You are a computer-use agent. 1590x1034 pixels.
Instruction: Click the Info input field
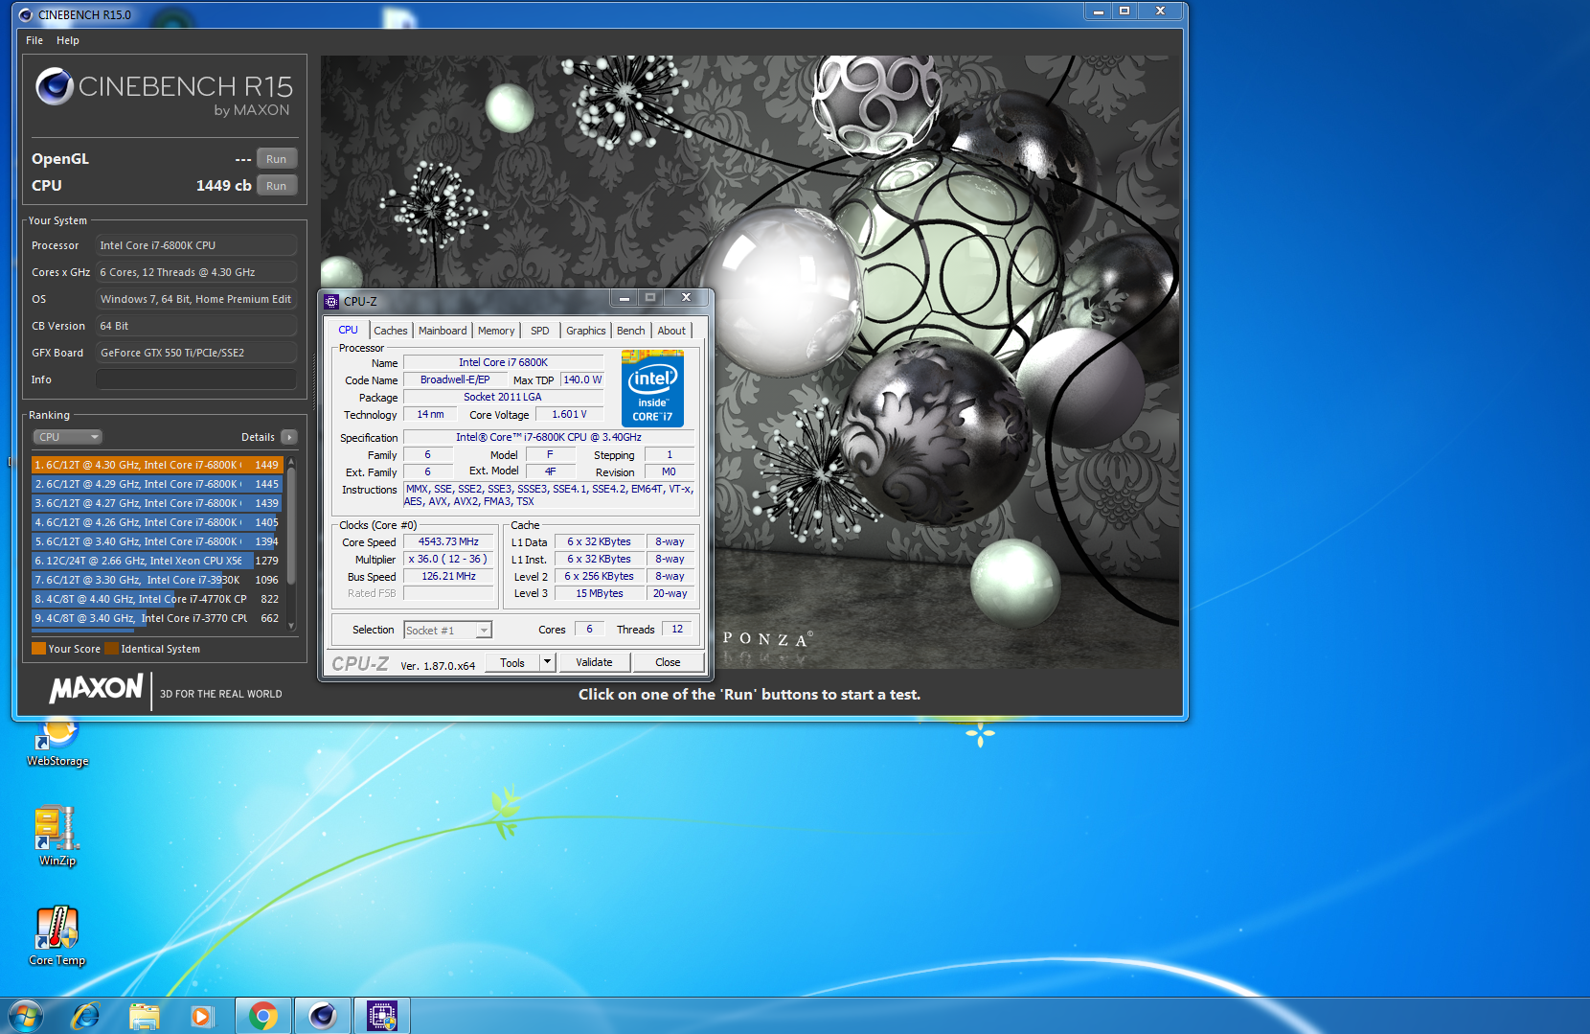tap(195, 379)
